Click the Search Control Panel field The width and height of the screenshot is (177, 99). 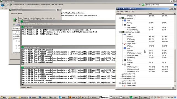160,5
